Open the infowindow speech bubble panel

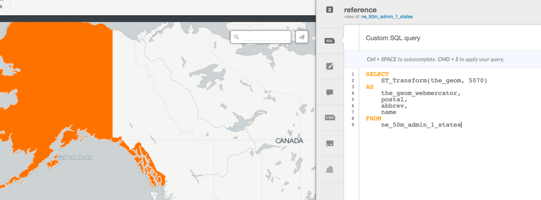(x=330, y=92)
